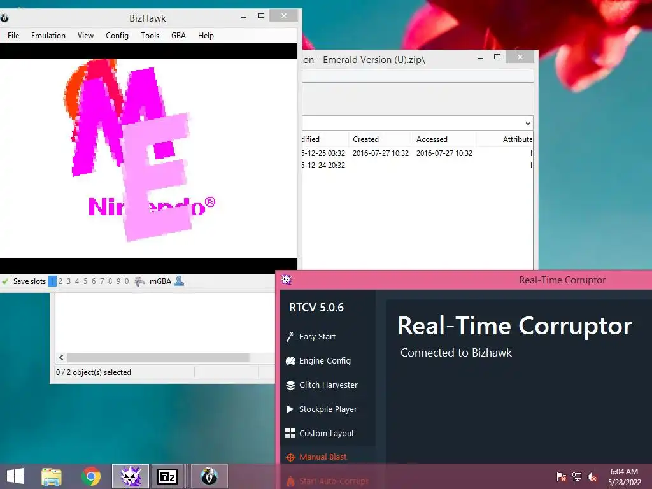Open File Explorer from the taskbar
This screenshot has width=652, height=489.
pos(51,476)
